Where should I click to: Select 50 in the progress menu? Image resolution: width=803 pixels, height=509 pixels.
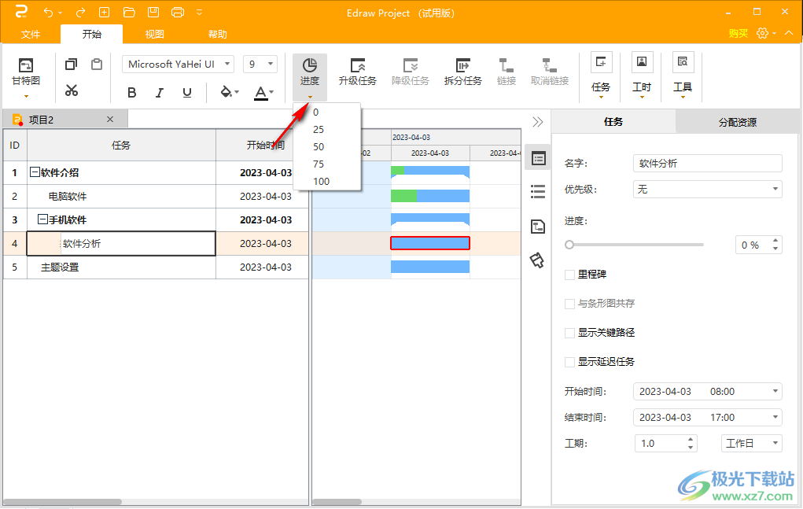(327, 147)
